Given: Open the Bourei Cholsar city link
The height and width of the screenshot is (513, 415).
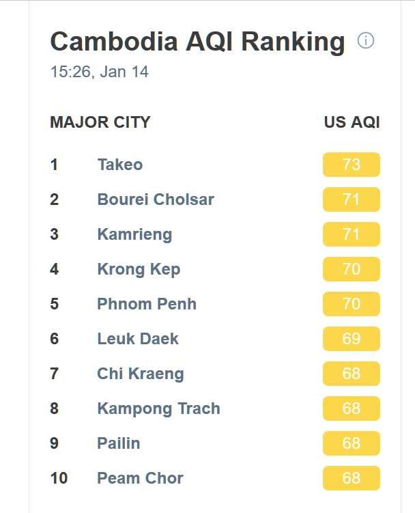Looking at the screenshot, I should (x=156, y=199).
